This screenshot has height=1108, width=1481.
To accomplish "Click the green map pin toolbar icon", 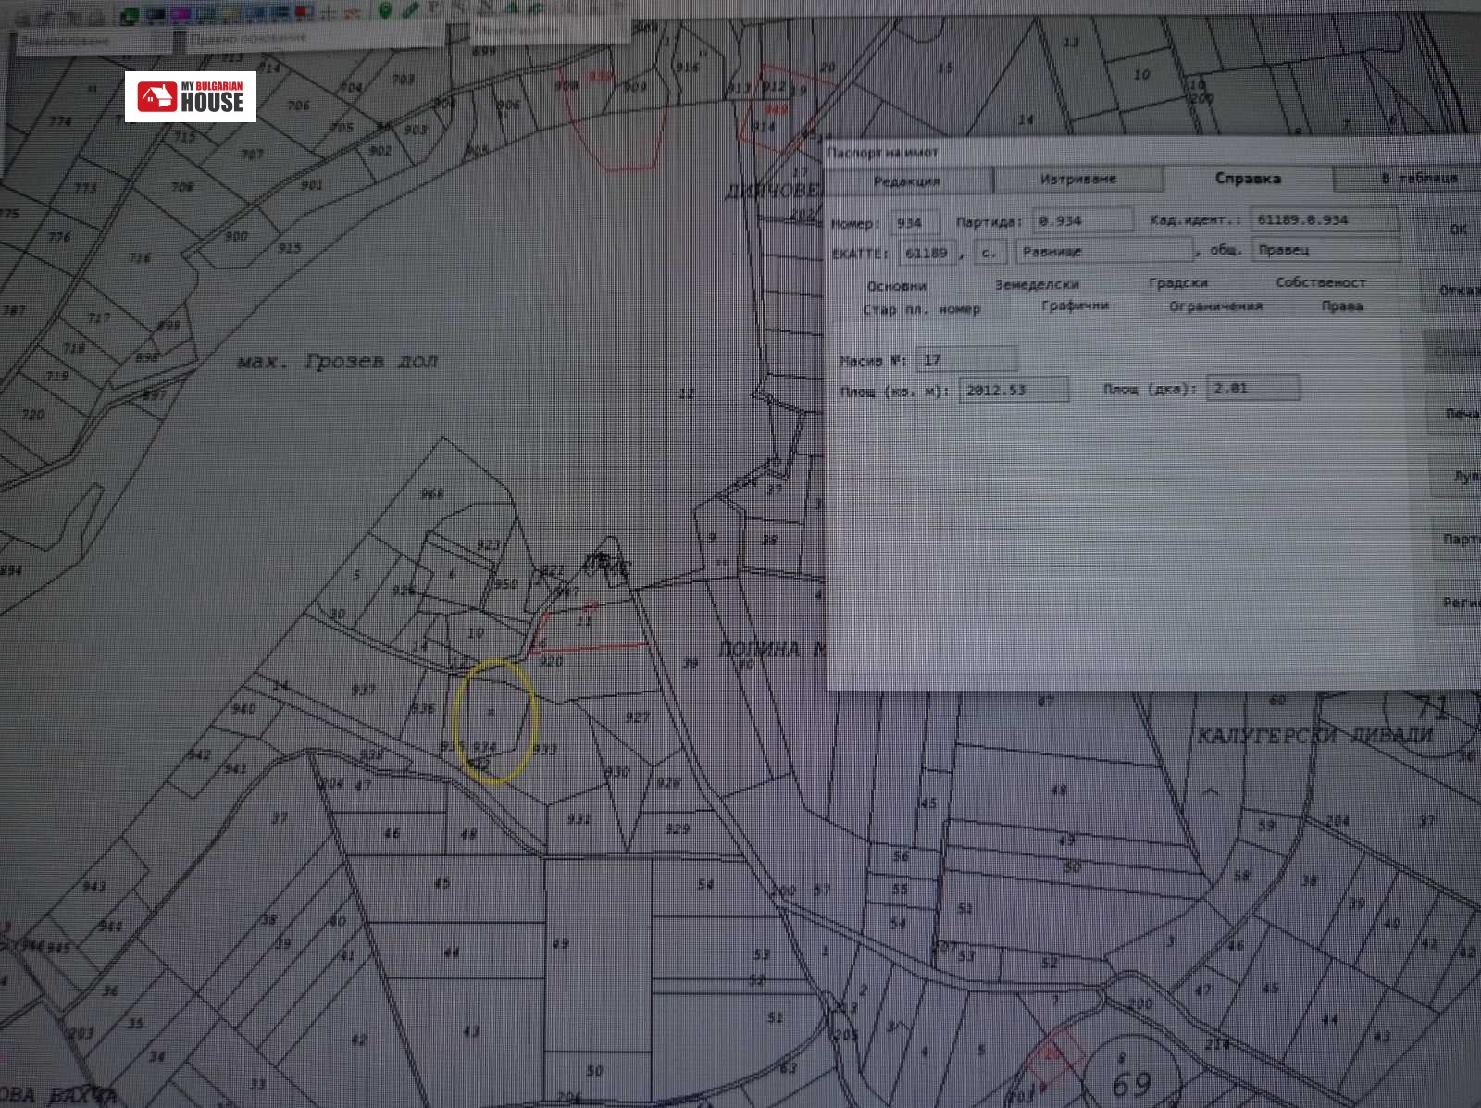I will pyautogui.click(x=385, y=10).
